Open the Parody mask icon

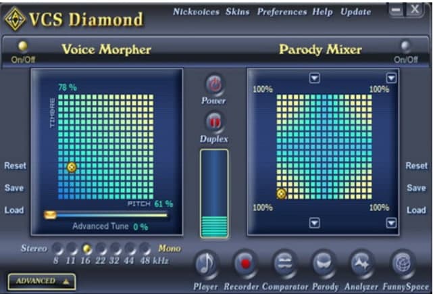[x=324, y=264]
